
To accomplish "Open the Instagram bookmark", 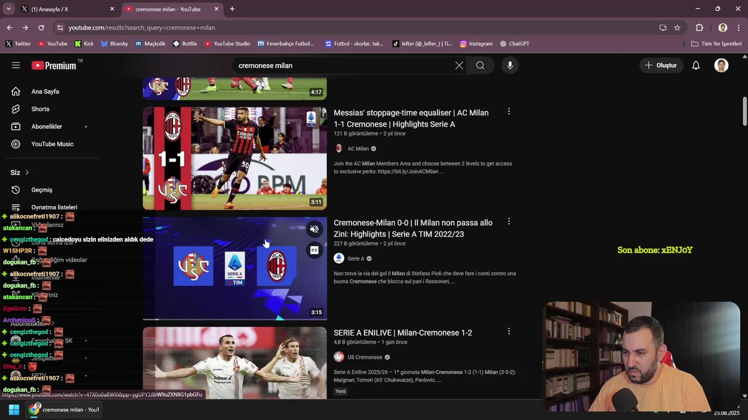I will coord(476,44).
